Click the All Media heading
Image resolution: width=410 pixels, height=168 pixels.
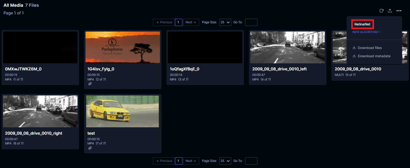(x=13, y=5)
